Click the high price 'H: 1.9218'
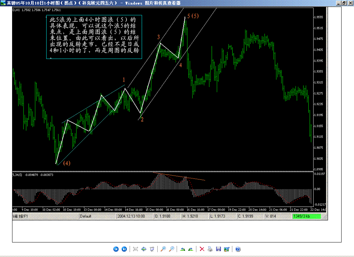Viewport: 354px width, 257px height. tap(195, 216)
